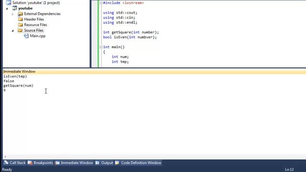Image resolution: width=306 pixels, height=172 pixels.
Task: Open the Code Definition Window tab
Action: (x=138, y=163)
